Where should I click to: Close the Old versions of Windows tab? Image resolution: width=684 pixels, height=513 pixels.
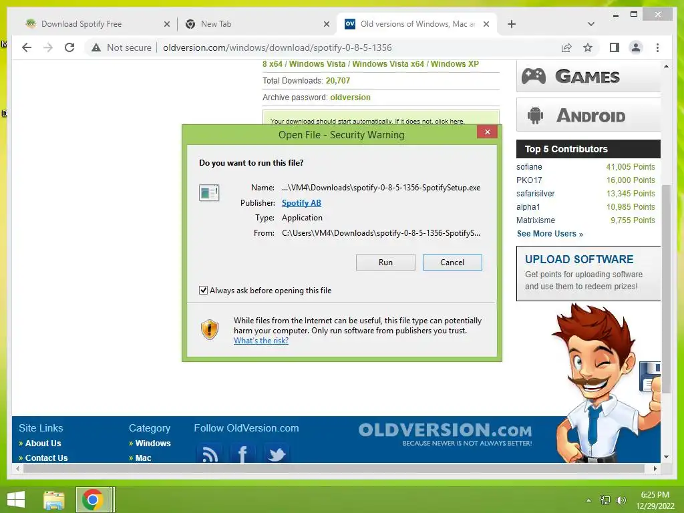pyautogui.click(x=486, y=24)
